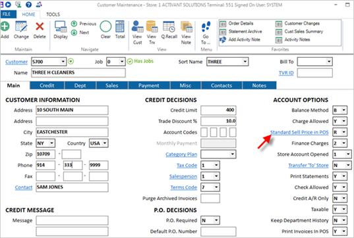Viewport: 354px width, 238px height.
Task: Click the Change record icon
Action: [x=21, y=26]
